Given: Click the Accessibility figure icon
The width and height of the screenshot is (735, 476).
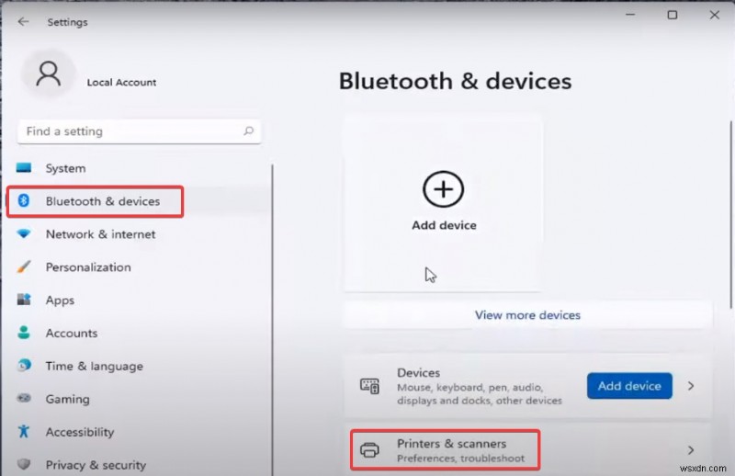Looking at the screenshot, I should click(x=25, y=432).
